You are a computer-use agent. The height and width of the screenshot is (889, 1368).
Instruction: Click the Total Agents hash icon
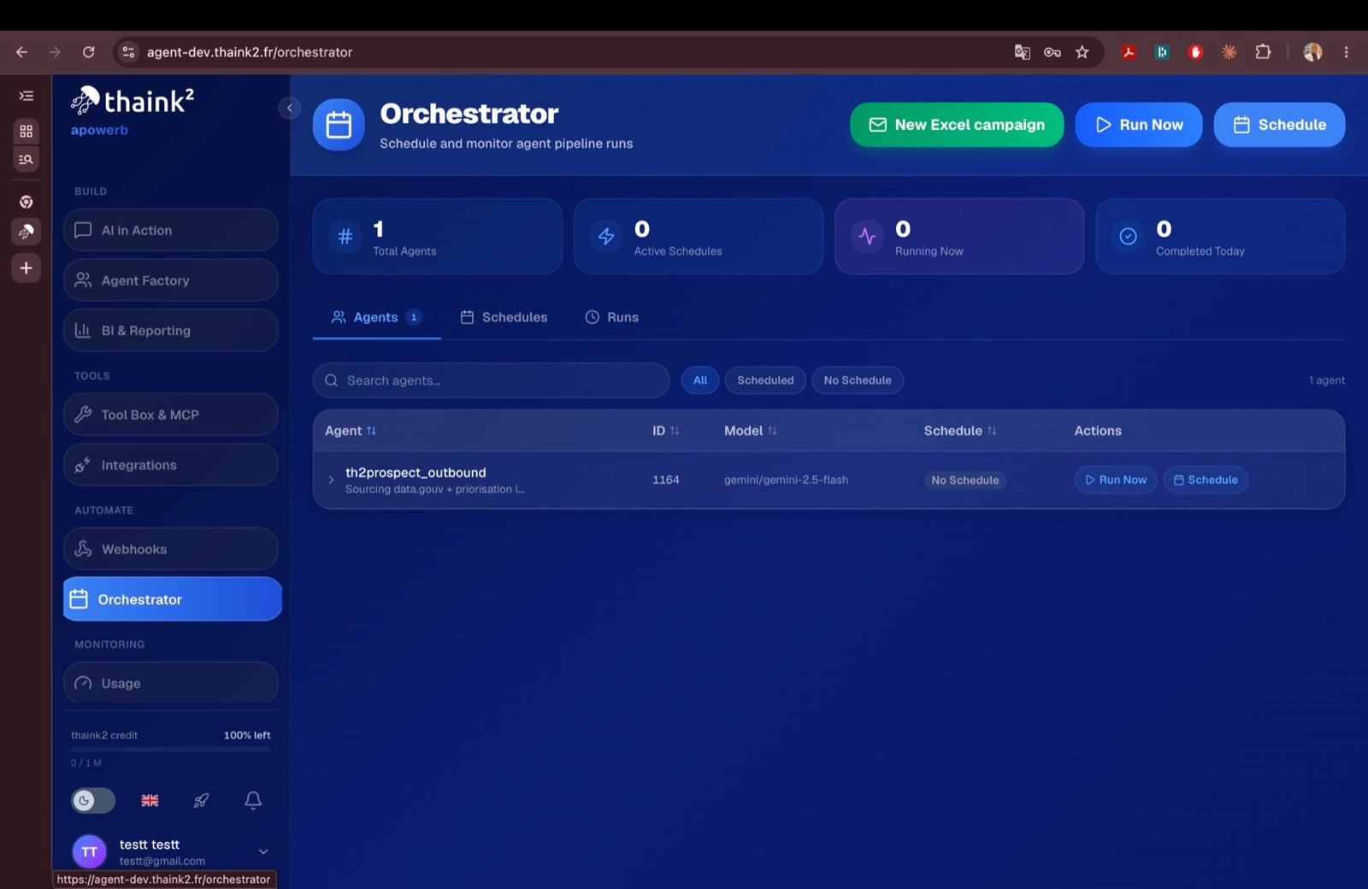(345, 236)
